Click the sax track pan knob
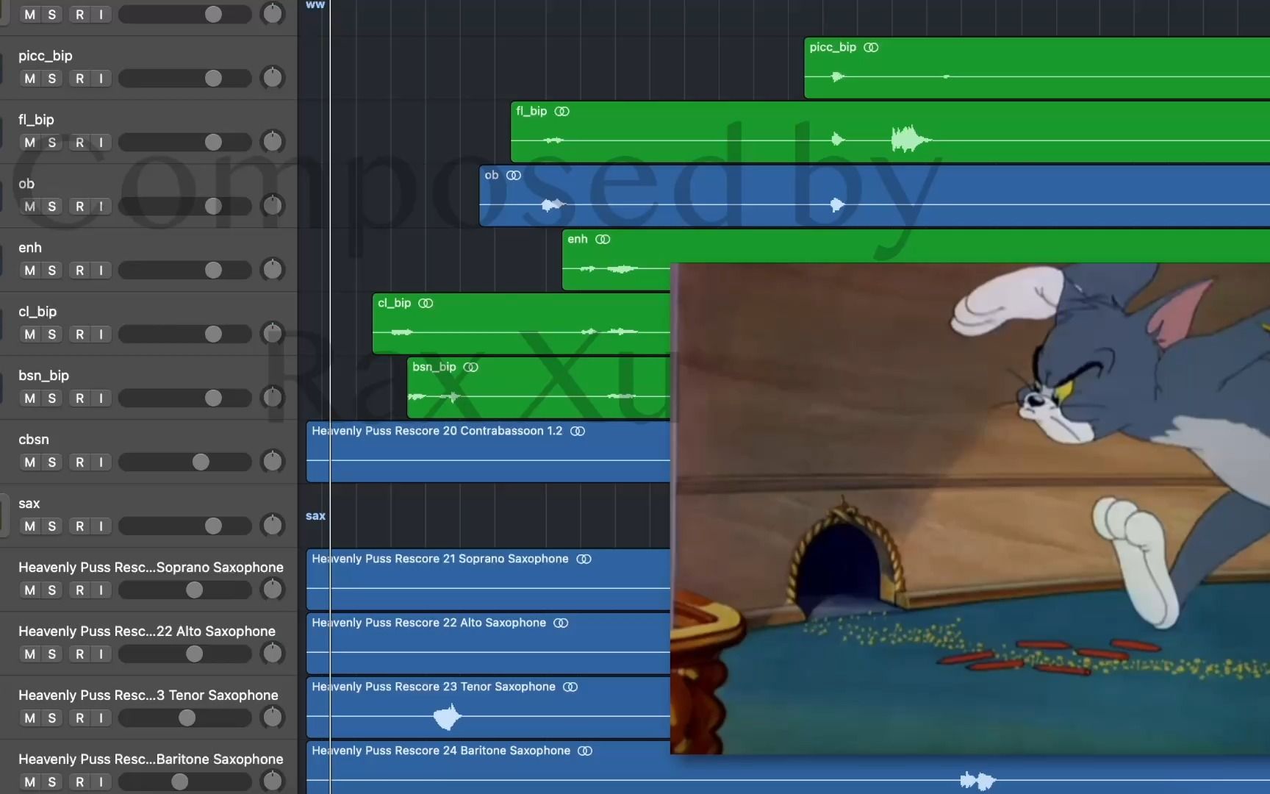Image resolution: width=1270 pixels, height=794 pixels. tap(273, 525)
